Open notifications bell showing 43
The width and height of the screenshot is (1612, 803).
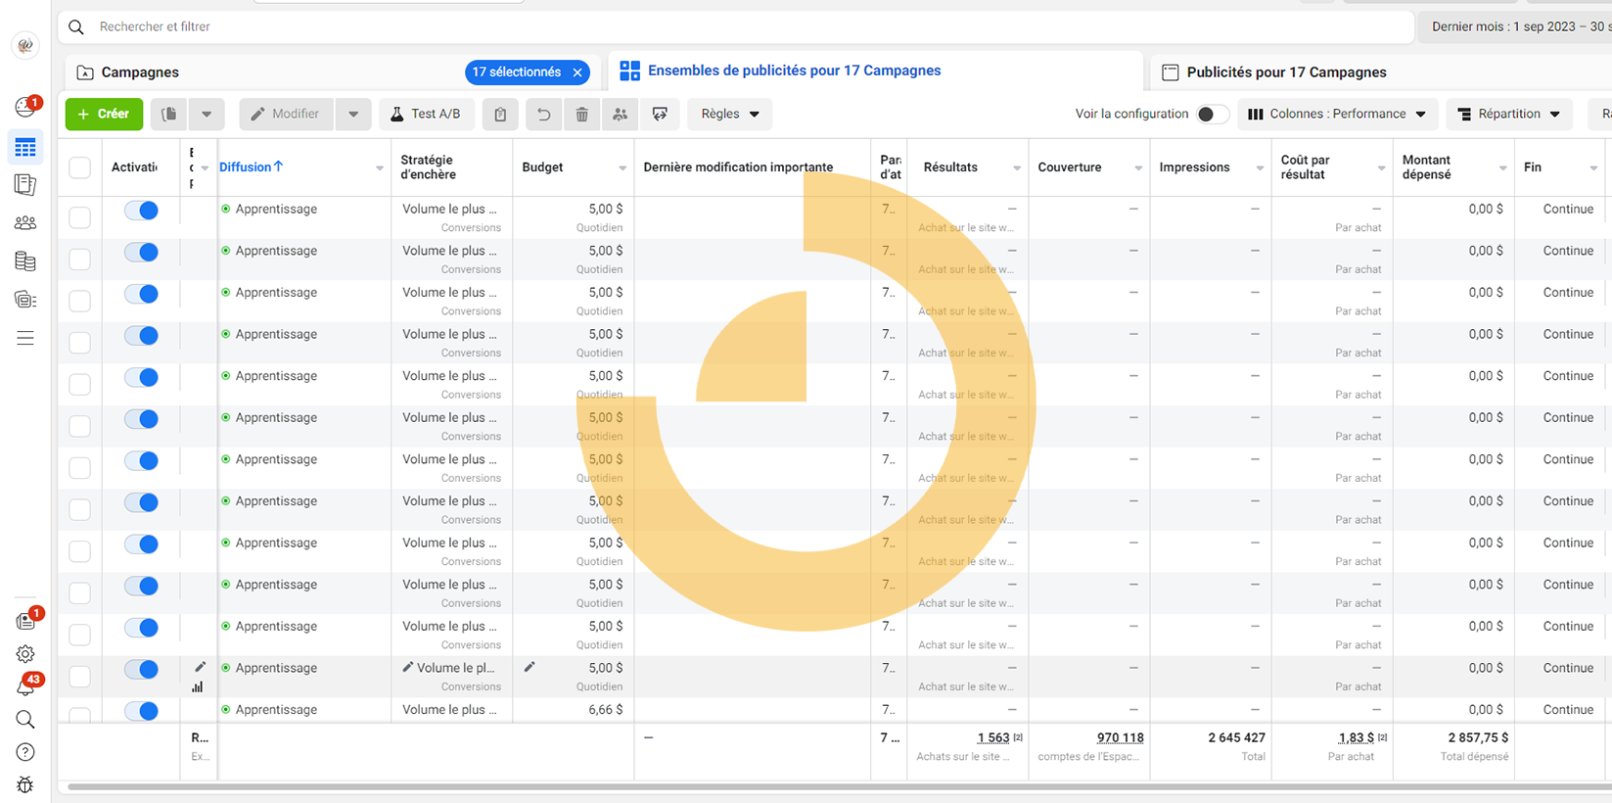(x=26, y=685)
